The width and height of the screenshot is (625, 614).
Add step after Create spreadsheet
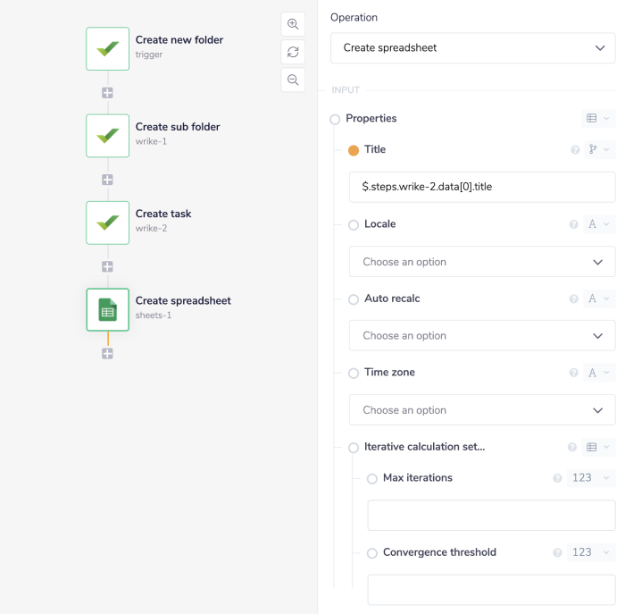[108, 354]
